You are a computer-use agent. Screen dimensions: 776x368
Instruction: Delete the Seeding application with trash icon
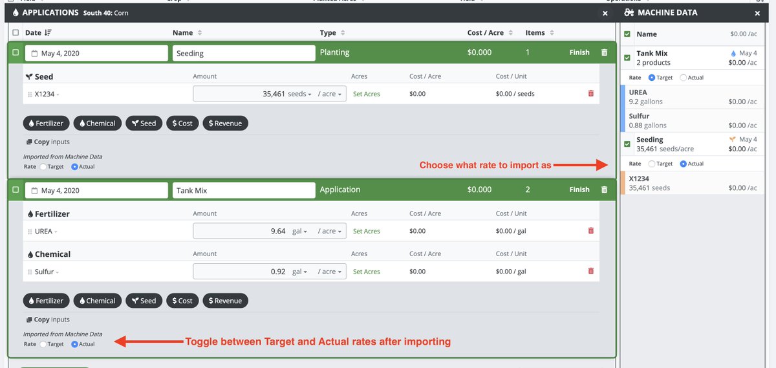pyautogui.click(x=604, y=52)
